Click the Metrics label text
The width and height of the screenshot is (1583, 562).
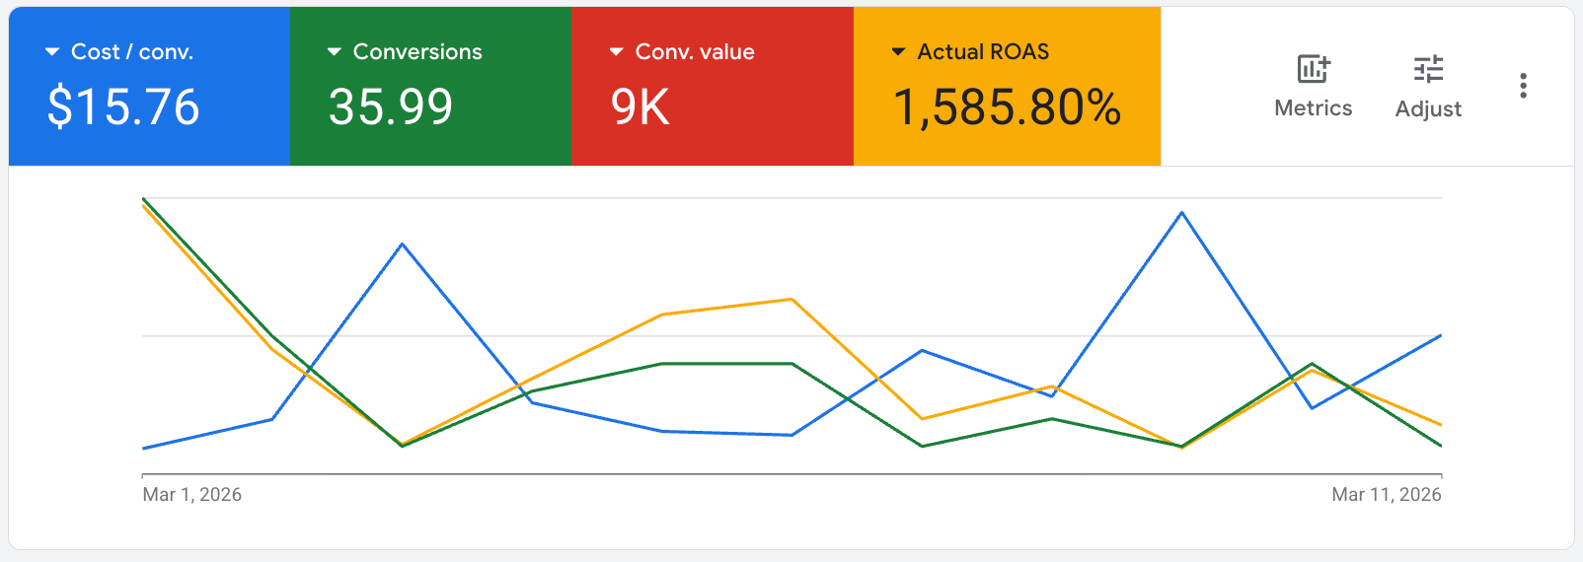[1314, 108]
